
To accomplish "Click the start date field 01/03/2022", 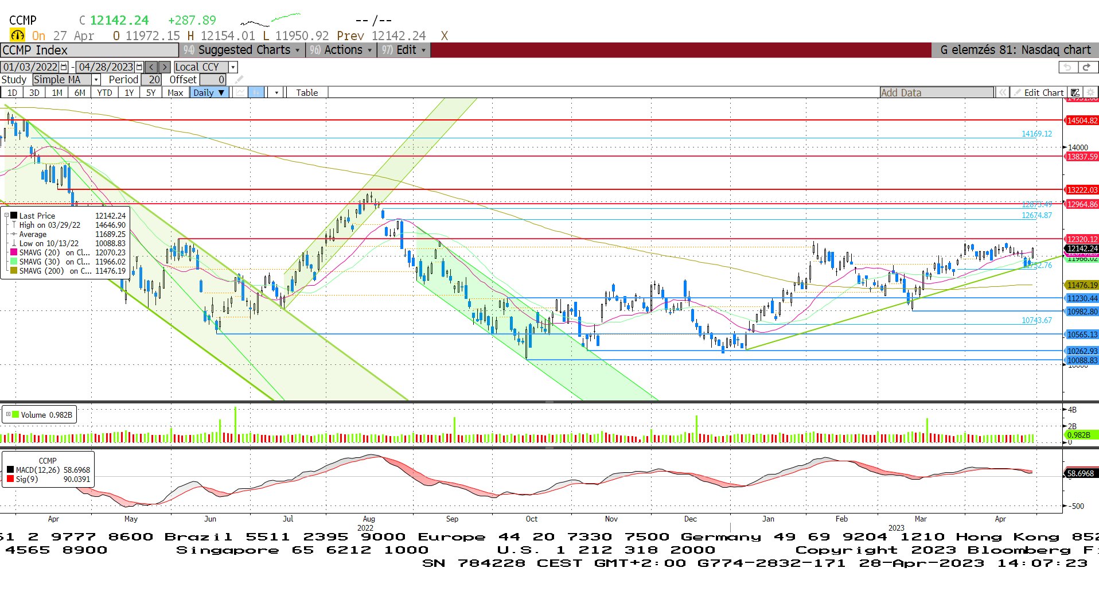I will pos(30,67).
